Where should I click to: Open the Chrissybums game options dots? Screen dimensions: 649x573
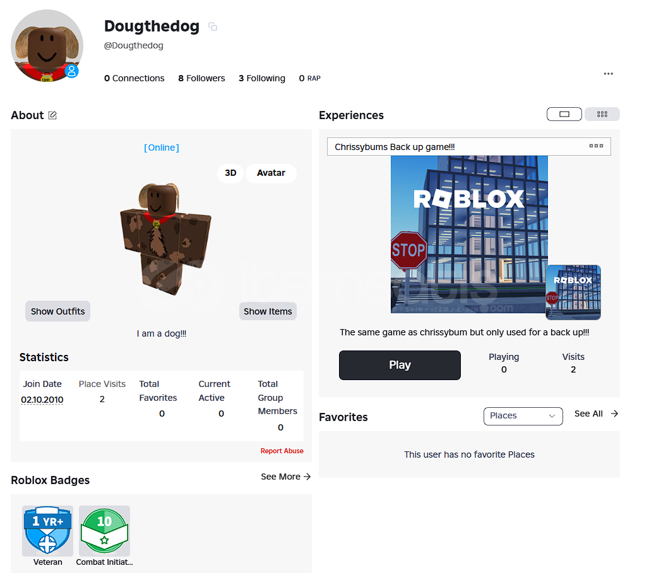coord(596,146)
